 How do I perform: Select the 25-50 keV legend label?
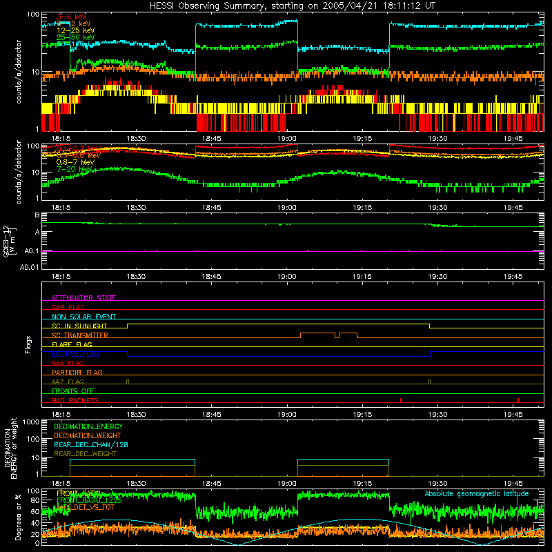coord(75,37)
